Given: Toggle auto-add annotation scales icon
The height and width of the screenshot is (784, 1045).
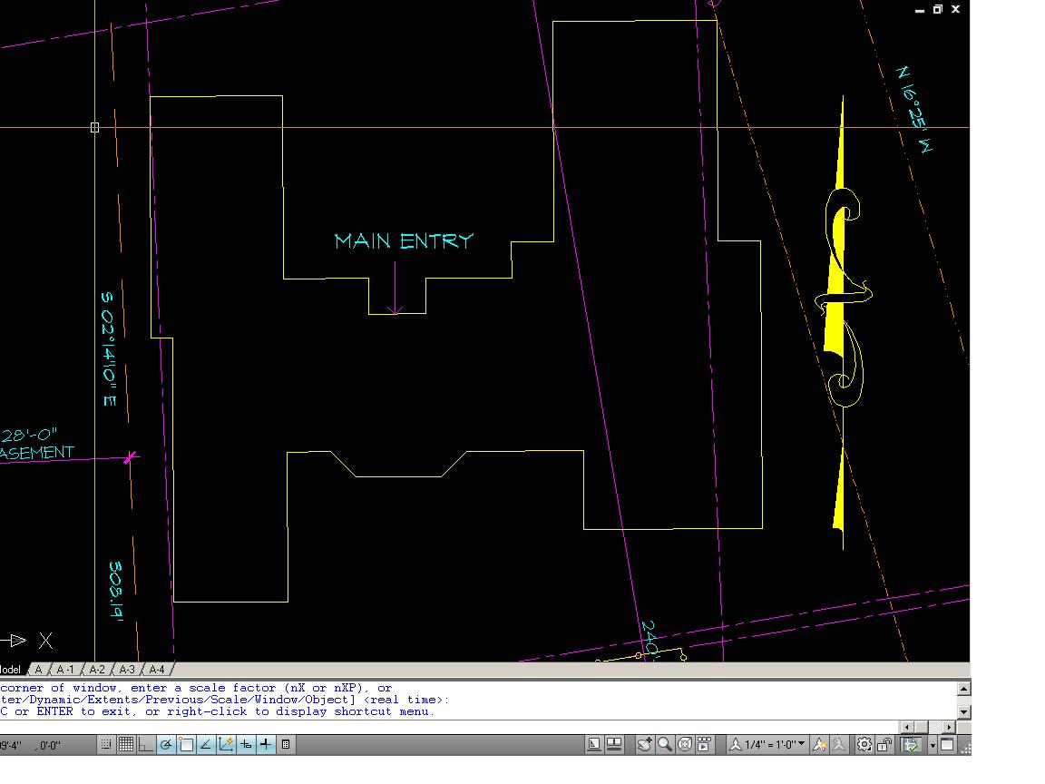Looking at the screenshot, I should [839, 745].
